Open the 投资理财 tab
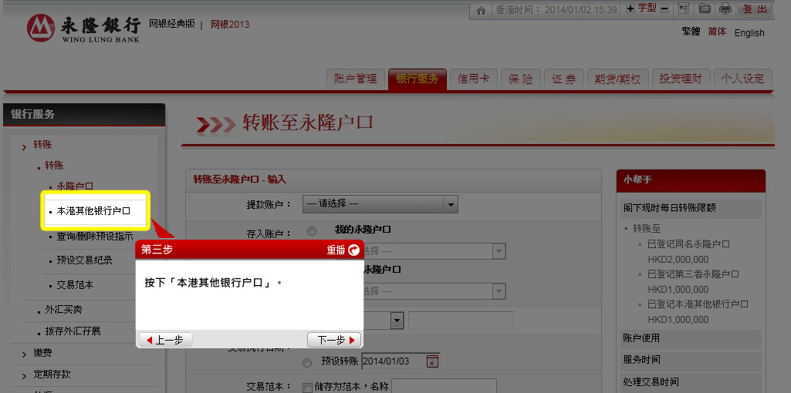 click(x=680, y=79)
